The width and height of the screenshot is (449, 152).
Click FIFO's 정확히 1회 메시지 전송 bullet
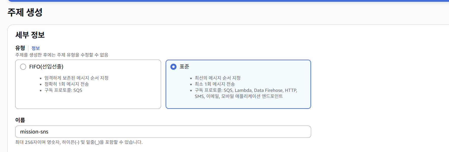(67, 84)
